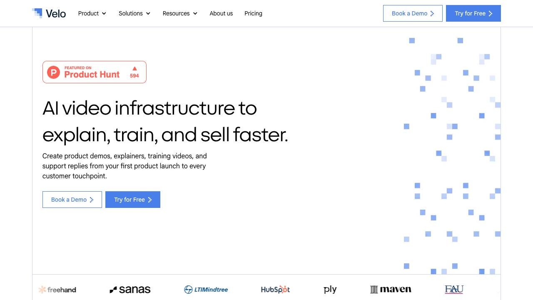Click the sanas customer logo

click(x=130, y=290)
